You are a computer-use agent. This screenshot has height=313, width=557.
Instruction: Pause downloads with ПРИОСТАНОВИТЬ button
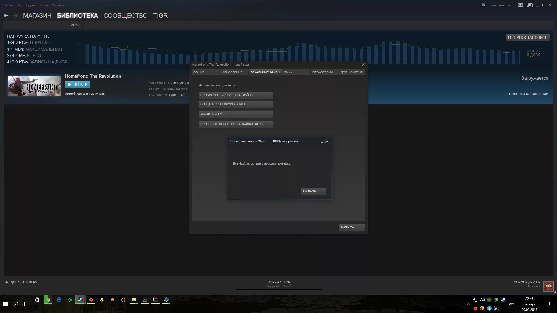[527, 37]
